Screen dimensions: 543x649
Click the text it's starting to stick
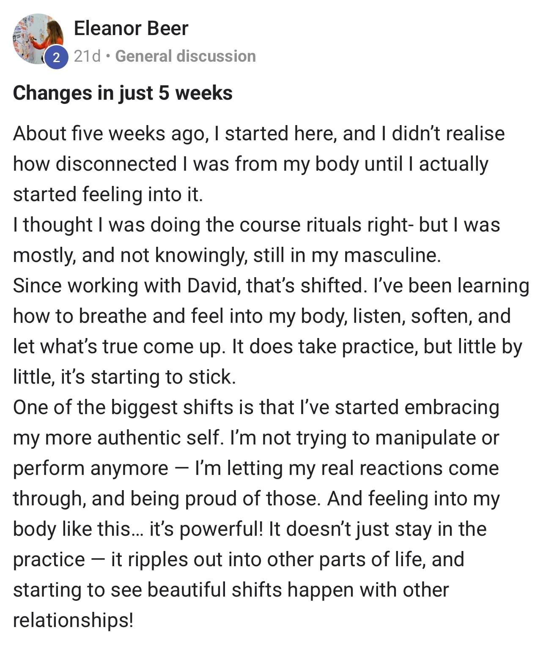click(148, 377)
